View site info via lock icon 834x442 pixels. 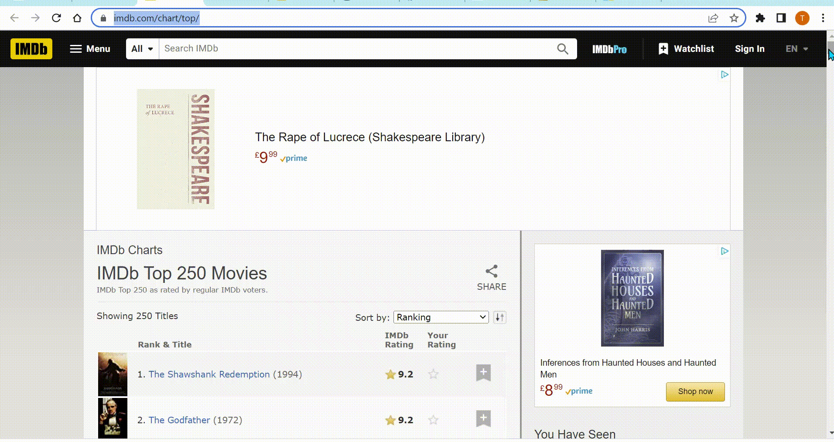click(103, 18)
